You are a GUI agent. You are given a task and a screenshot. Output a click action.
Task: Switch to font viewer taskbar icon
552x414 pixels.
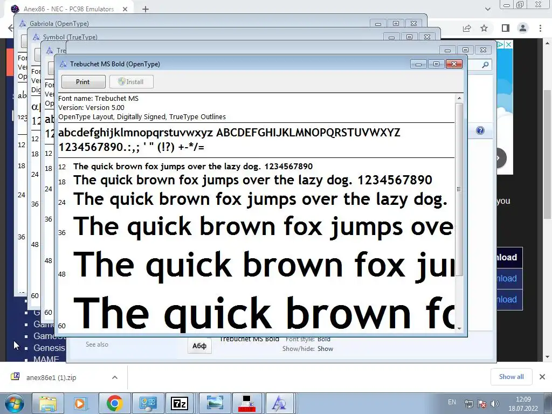point(279,403)
